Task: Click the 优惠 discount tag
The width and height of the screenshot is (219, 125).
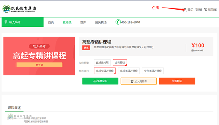Action: [x=86, y=48]
